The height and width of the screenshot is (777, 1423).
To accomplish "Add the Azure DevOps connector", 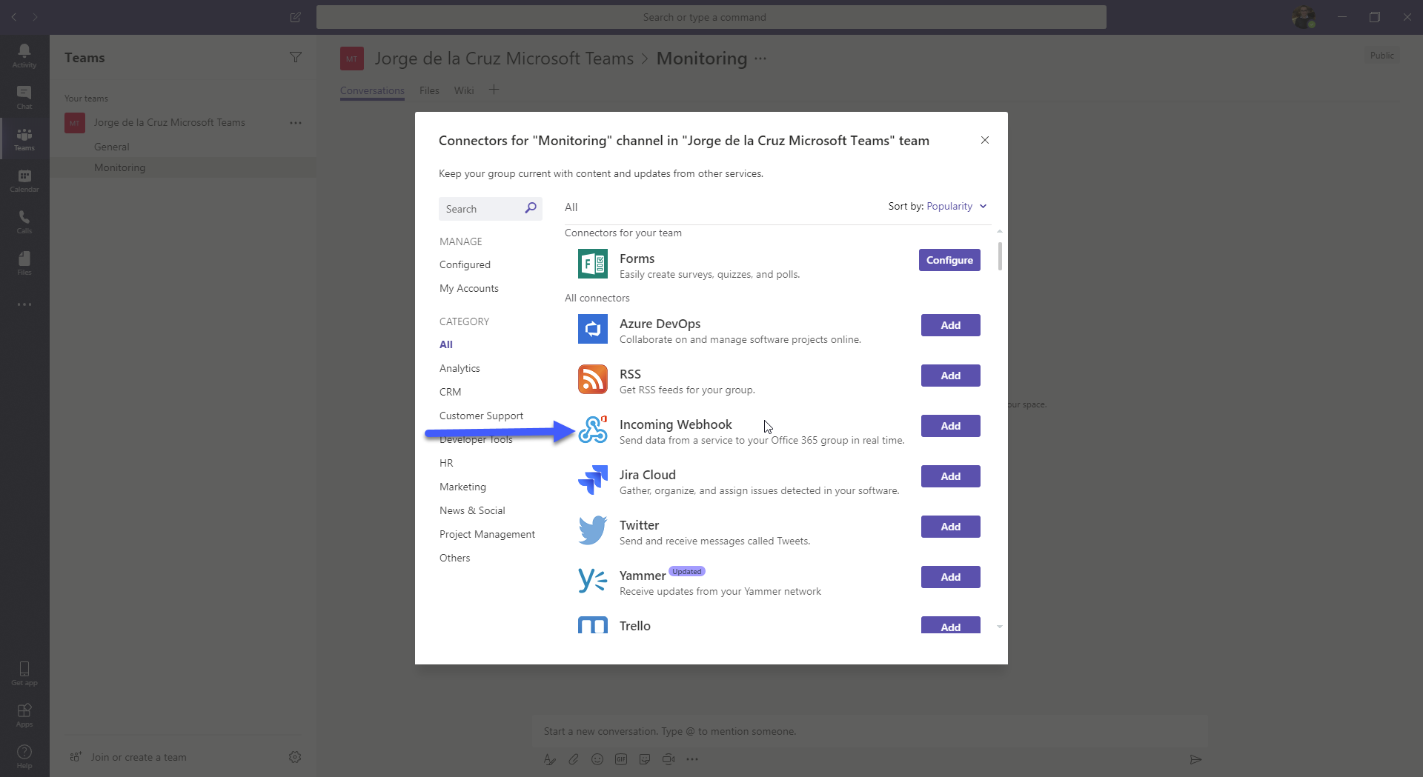I will 951,325.
